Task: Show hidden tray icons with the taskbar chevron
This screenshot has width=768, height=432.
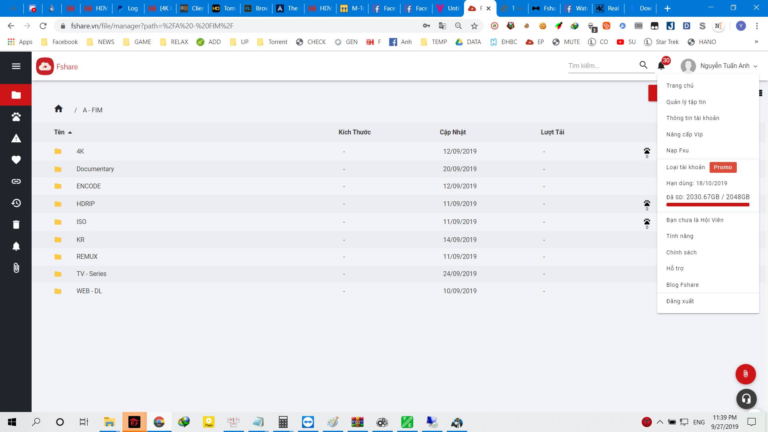Action: point(660,422)
